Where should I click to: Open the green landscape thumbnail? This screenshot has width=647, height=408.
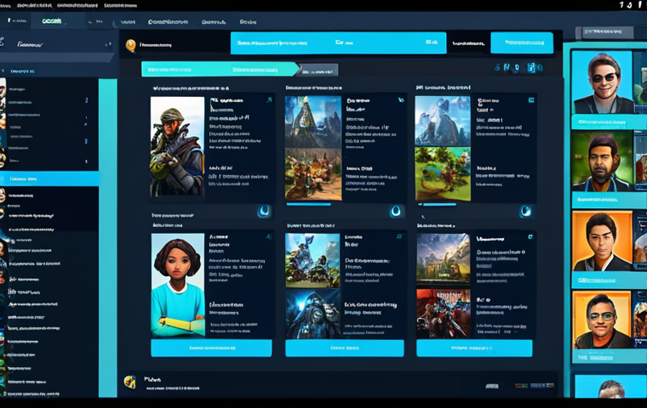(443, 174)
